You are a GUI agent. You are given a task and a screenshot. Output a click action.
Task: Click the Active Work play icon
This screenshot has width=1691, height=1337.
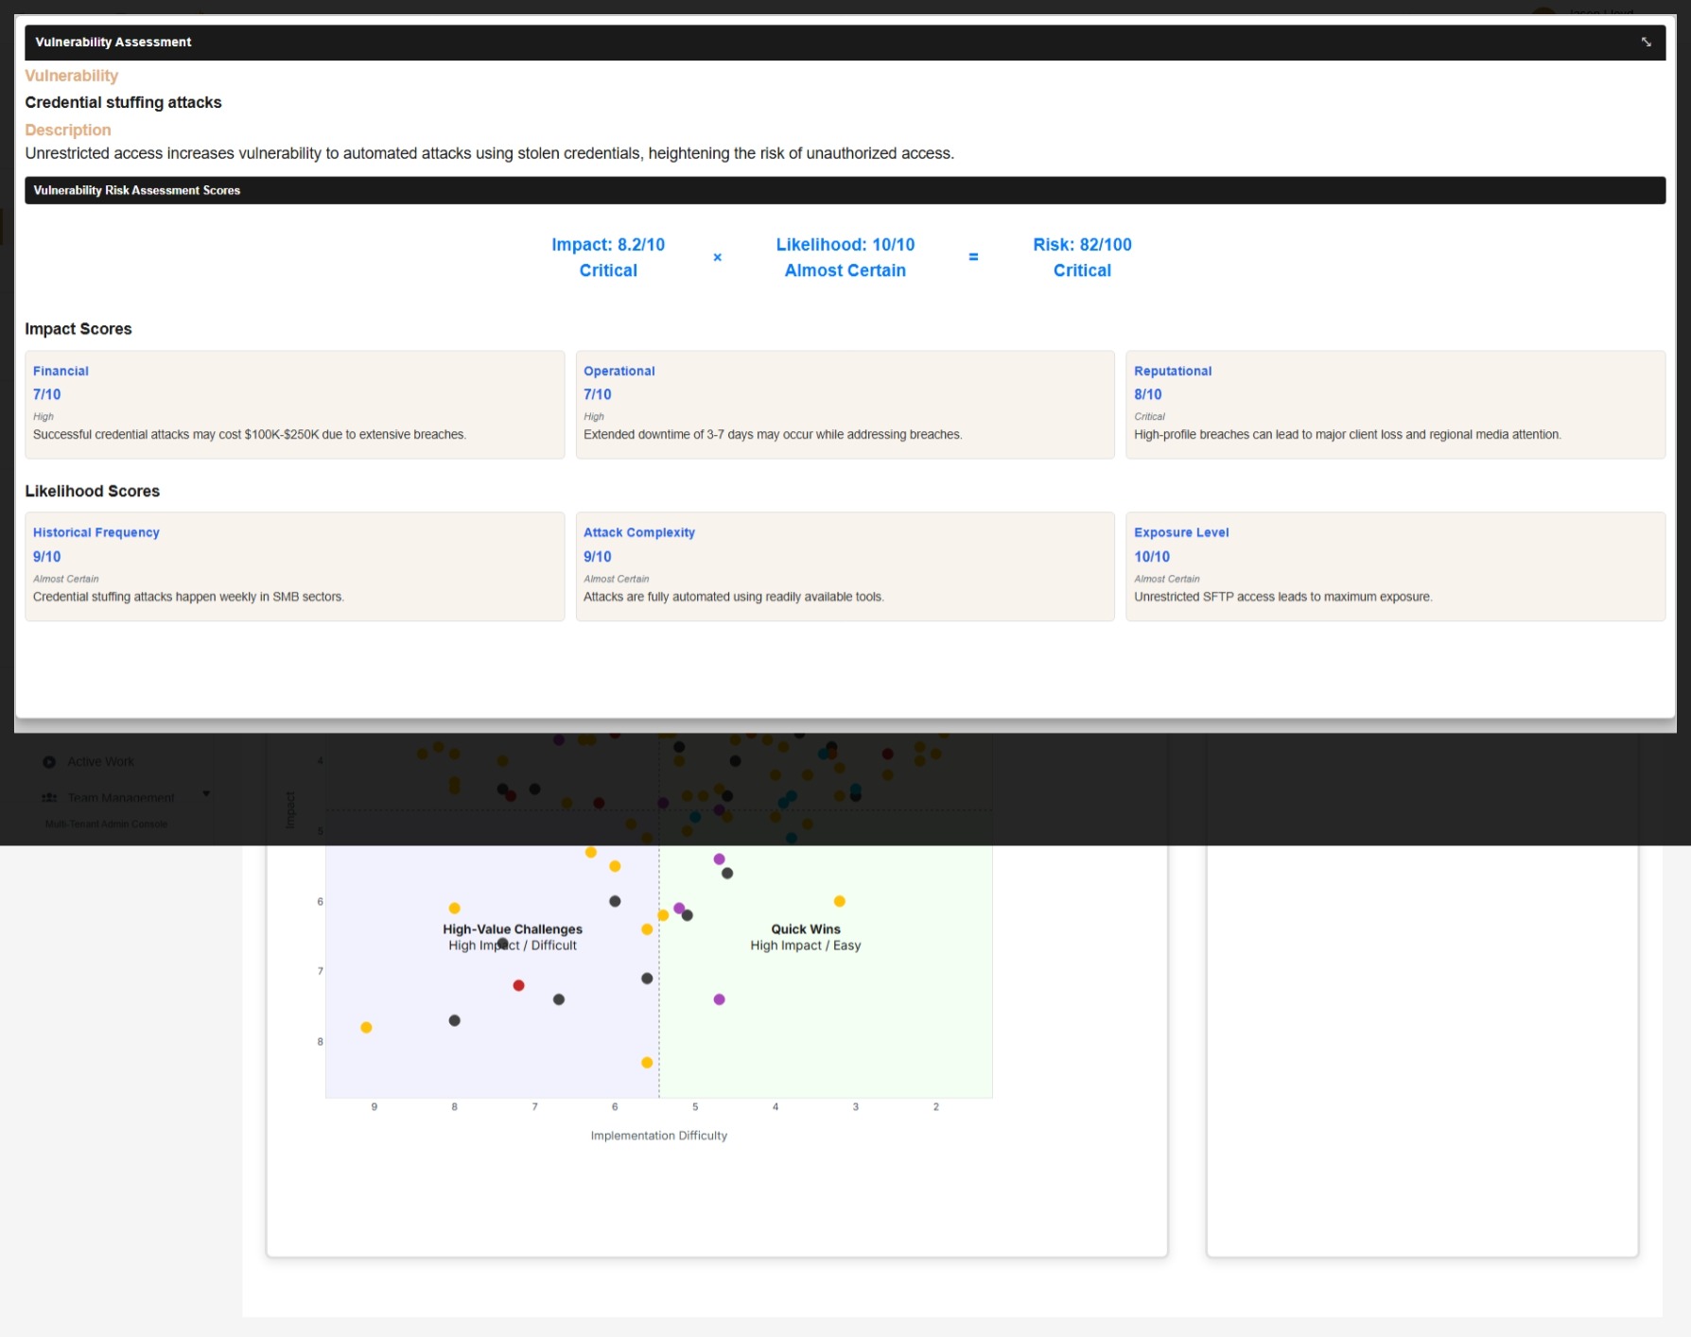(x=49, y=761)
